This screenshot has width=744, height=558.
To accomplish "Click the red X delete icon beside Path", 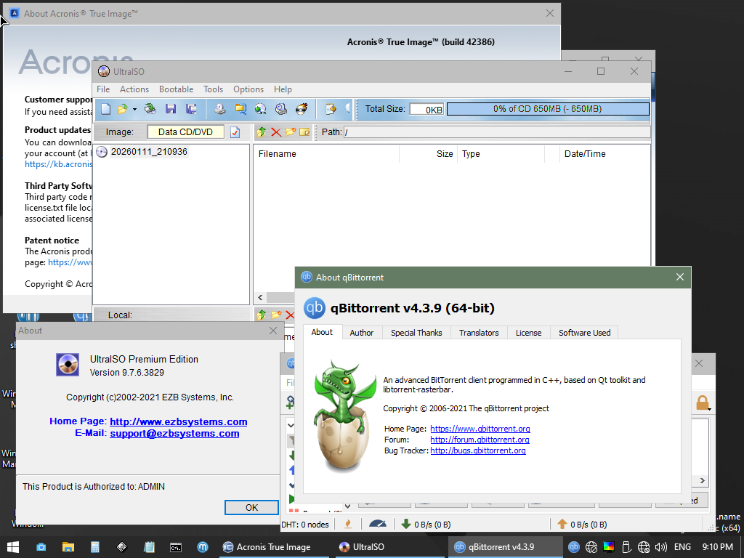I will (276, 132).
